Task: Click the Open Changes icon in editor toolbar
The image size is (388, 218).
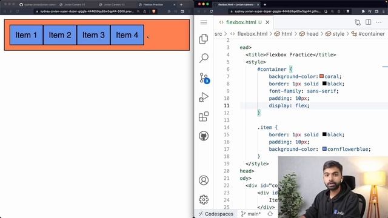Action: pyautogui.click(x=358, y=22)
